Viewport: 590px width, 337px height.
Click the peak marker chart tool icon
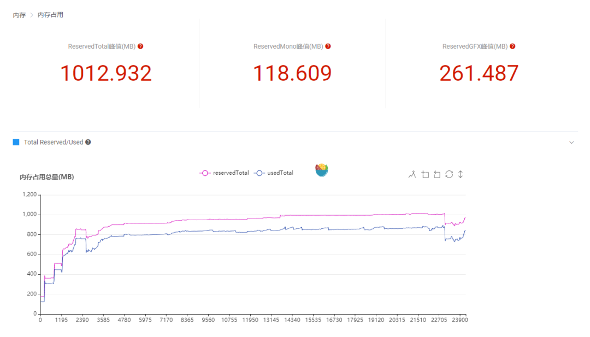(x=412, y=175)
